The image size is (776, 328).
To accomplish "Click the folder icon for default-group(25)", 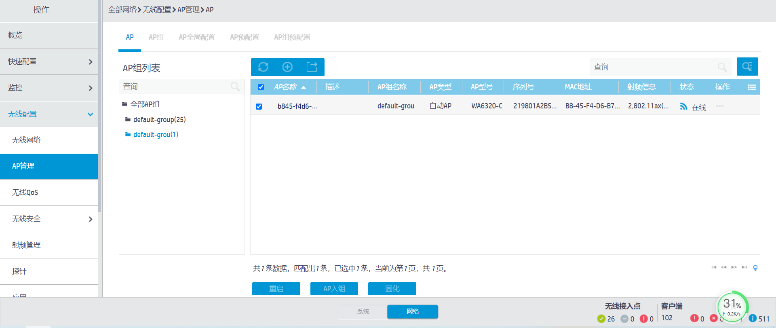I will (128, 119).
